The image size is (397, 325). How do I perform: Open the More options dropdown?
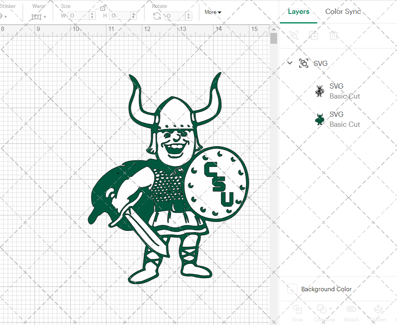coord(213,12)
